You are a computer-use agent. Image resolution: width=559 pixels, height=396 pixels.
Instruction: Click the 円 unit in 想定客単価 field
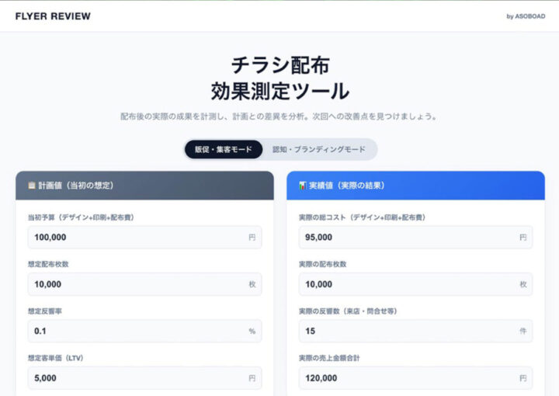[x=252, y=378]
